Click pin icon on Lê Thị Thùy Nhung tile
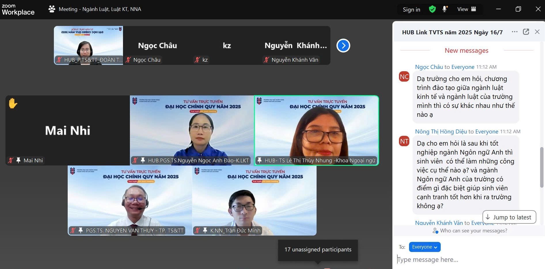 pyautogui.click(x=260, y=160)
